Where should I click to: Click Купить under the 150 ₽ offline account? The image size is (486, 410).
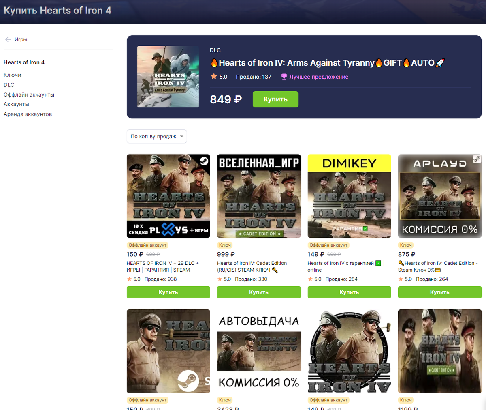(x=168, y=292)
